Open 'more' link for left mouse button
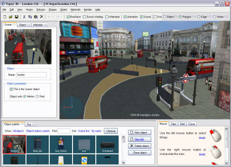Screen dimensions: 231x167 coord(202,137)
